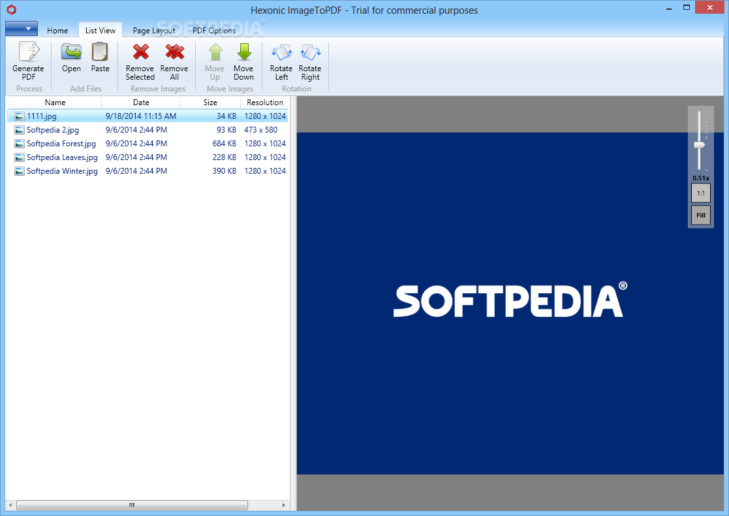Image resolution: width=729 pixels, height=516 pixels.
Task: Click the 0.51x zoom value label
Action: 701,178
